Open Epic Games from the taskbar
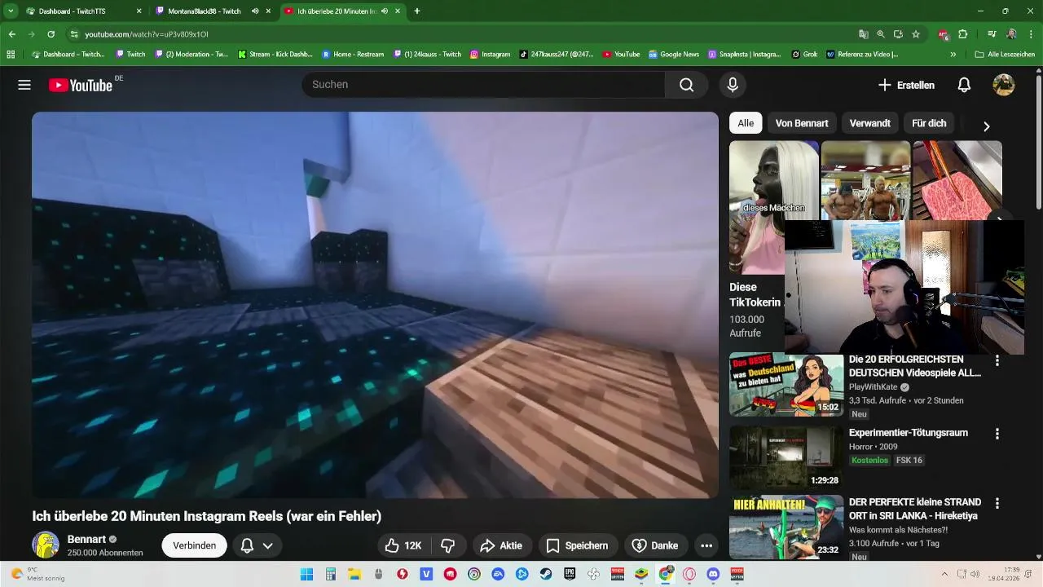 pos(570,574)
